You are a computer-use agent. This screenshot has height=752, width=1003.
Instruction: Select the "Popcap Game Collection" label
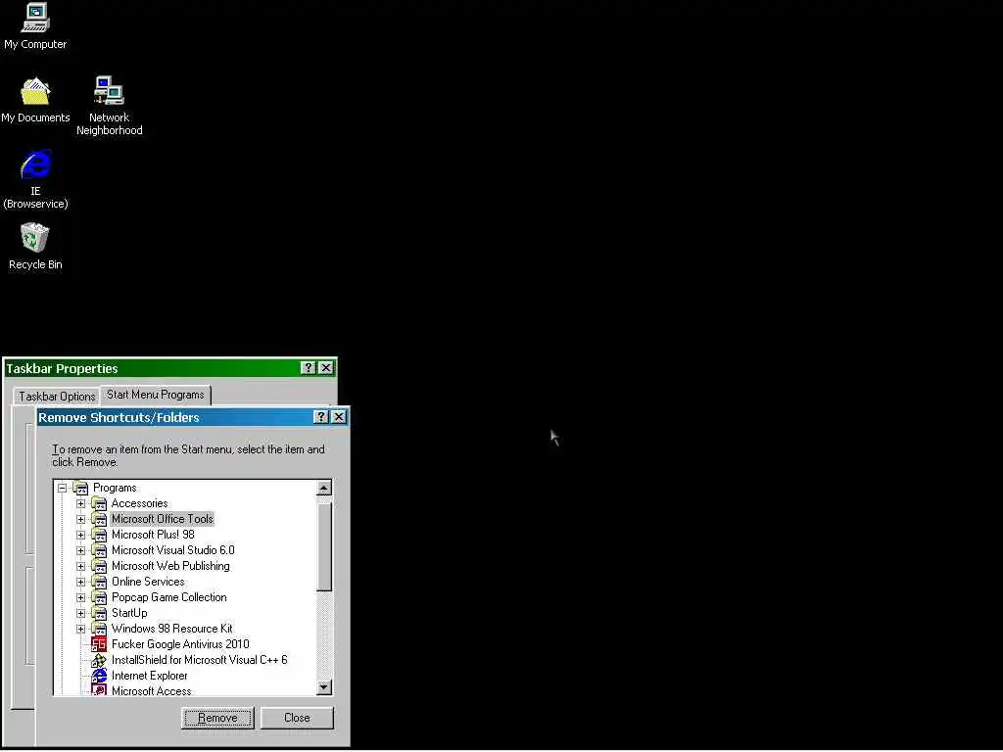pos(168,598)
